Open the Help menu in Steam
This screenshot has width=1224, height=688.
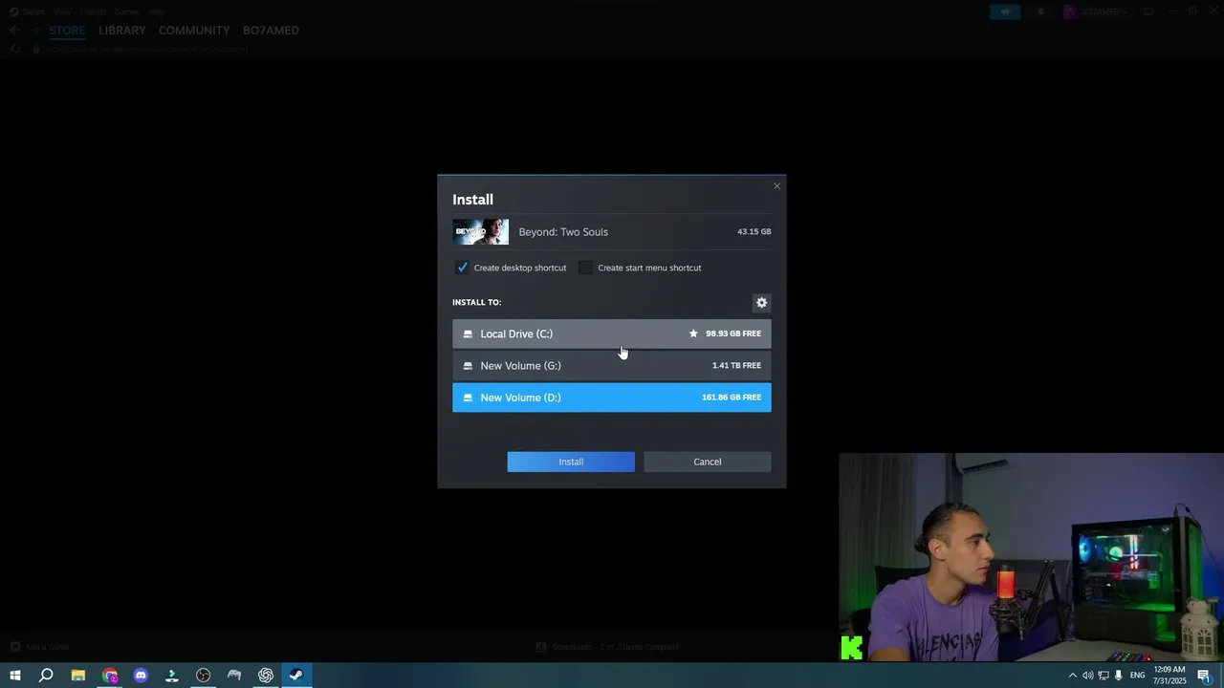[x=156, y=11]
